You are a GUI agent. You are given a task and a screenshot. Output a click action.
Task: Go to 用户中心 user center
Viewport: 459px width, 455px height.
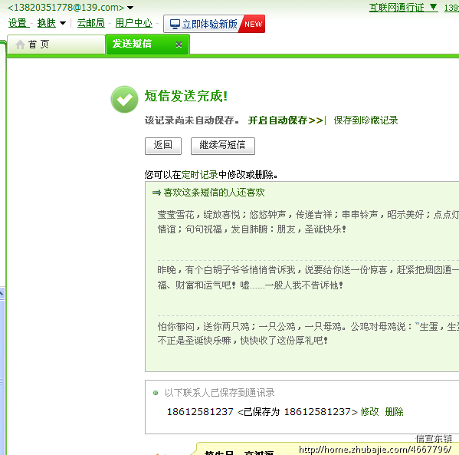[x=134, y=23]
